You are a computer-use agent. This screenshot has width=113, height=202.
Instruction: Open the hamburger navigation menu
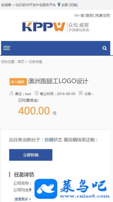click(7, 48)
